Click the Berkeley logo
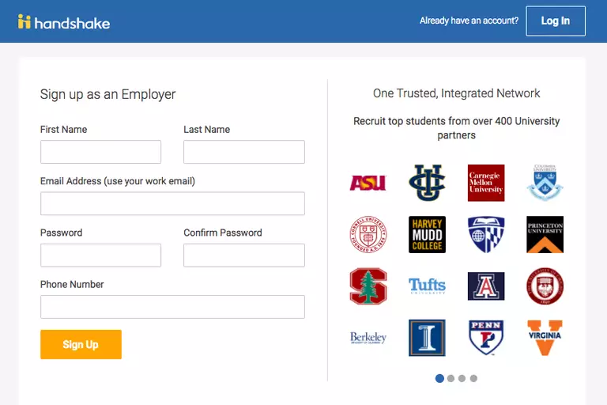Screen dimensions: 607x405 click(x=368, y=338)
